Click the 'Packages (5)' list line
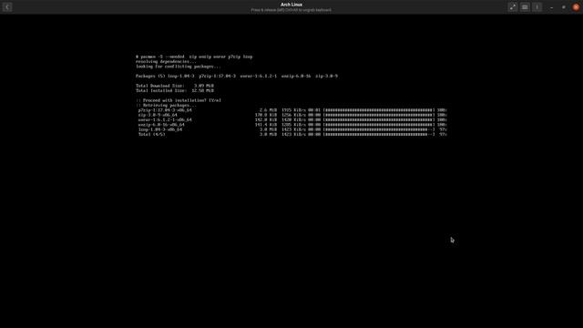583x328 pixels. point(237,77)
